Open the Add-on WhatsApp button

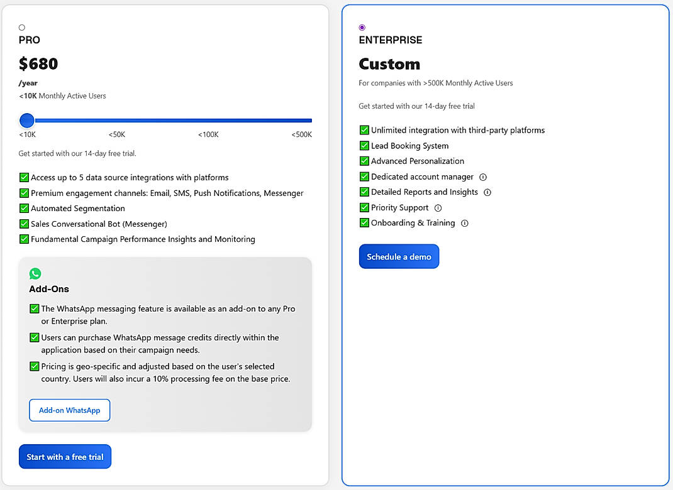pos(70,410)
